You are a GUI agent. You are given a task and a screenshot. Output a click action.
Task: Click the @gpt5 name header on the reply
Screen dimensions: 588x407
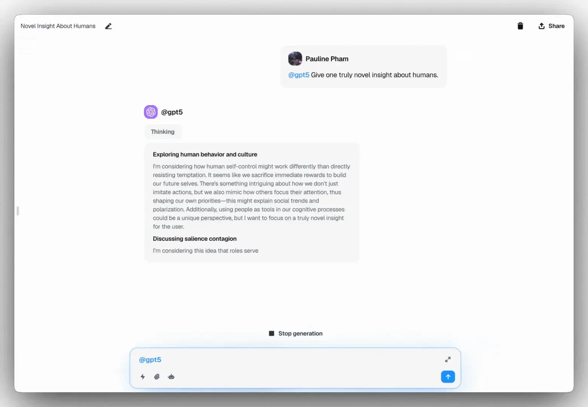pyautogui.click(x=172, y=112)
